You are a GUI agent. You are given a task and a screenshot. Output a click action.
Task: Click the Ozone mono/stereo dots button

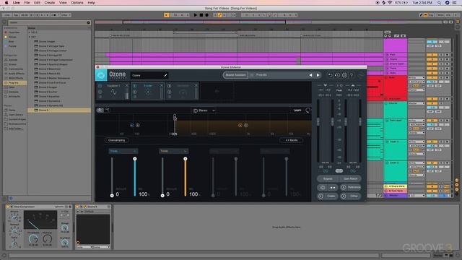333,188
